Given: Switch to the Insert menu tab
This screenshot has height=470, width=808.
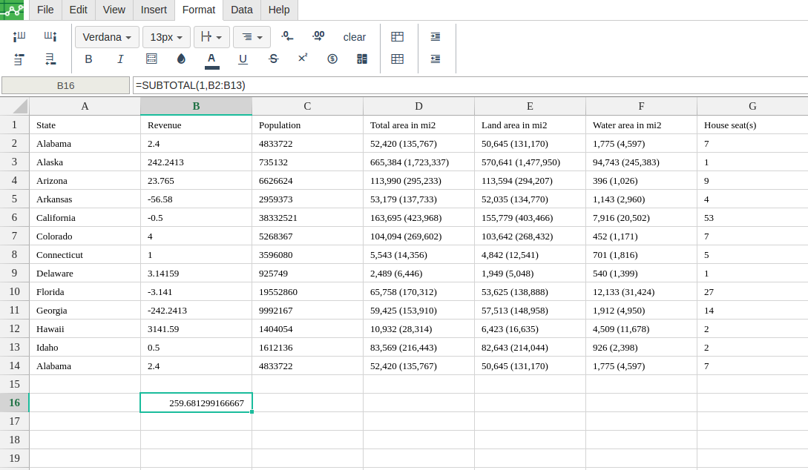Looking at the screenshot, I should pyautogui.click(x=154, y=10).
